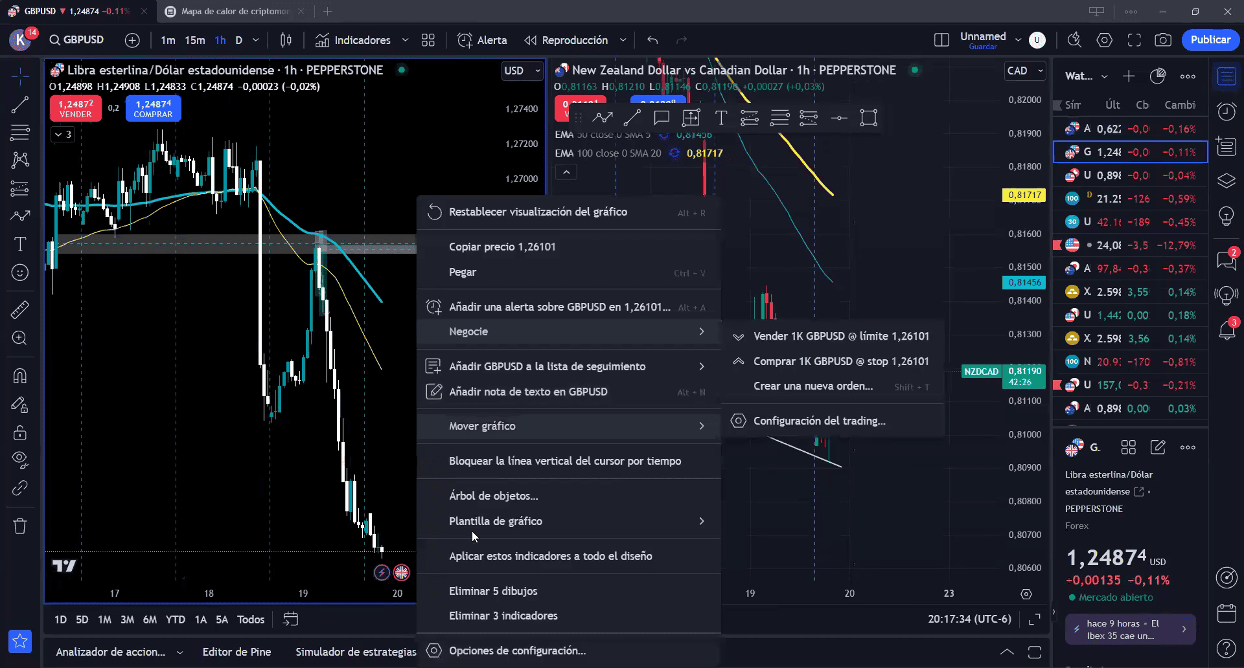Select Vender 1K GBPUSD @ límite
Screen dimensions: 1244x668
pos(833,336)
